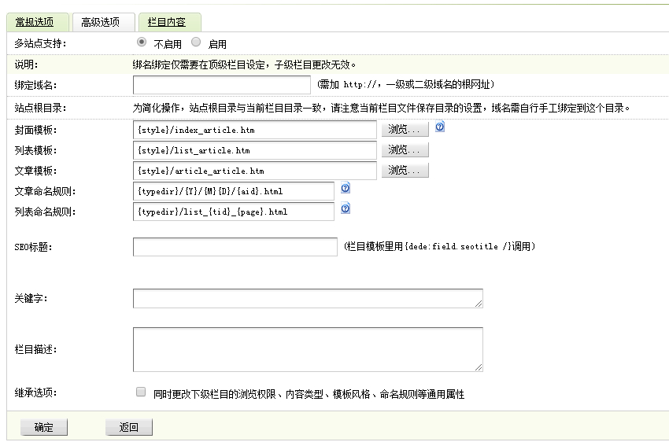Switch to the 栏目内容 tab
Viewport: 669px width, 442px height.
[x=167, y=23]
